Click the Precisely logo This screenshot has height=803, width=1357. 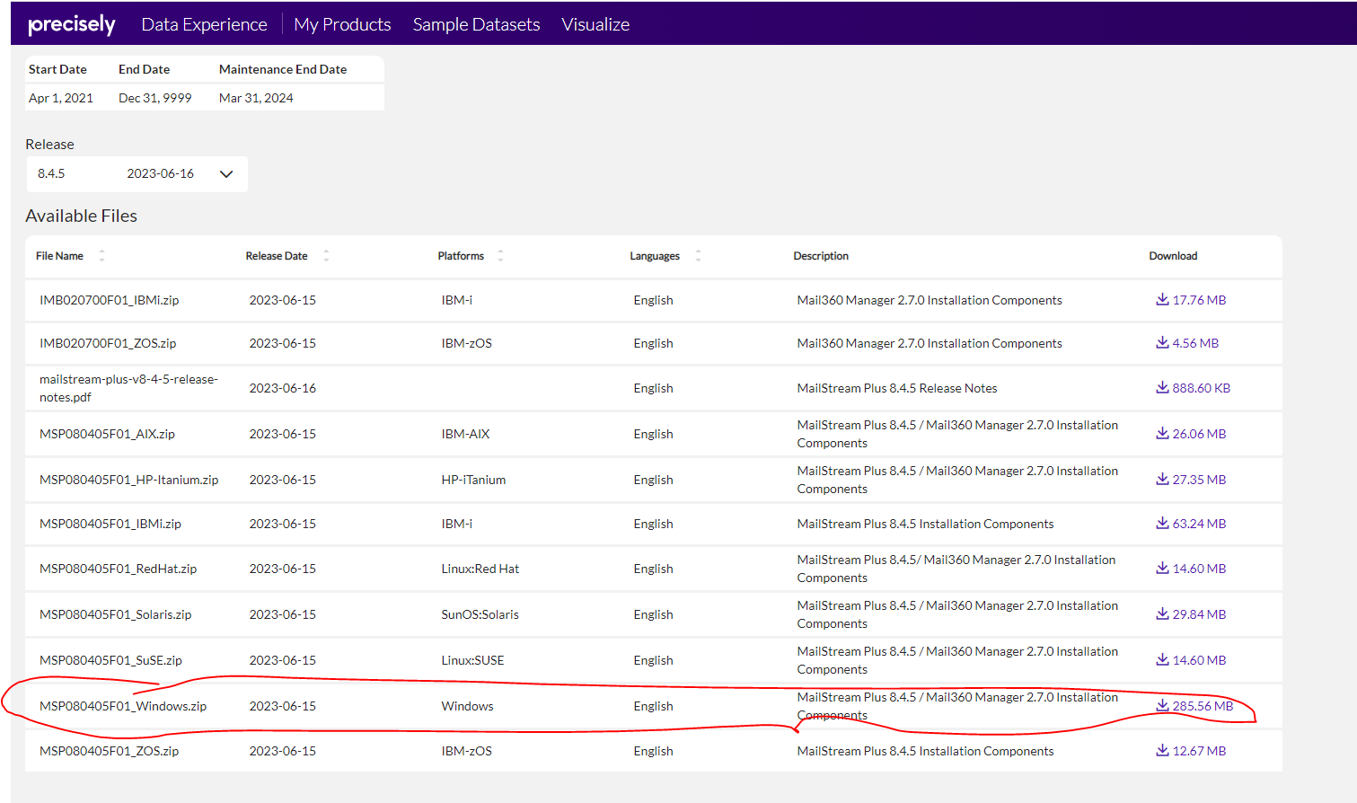click(72, 24)
